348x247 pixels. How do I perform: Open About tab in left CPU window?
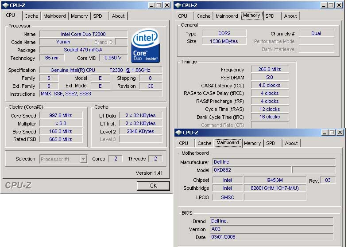point(118,16)
